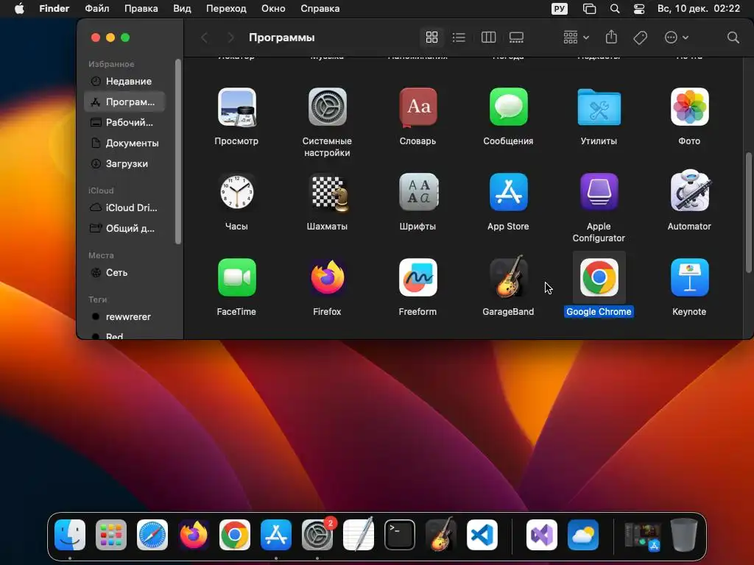Open the more actions ellipsis dropdown
This screenshot has width=754, height=565.
pos(676,38)
